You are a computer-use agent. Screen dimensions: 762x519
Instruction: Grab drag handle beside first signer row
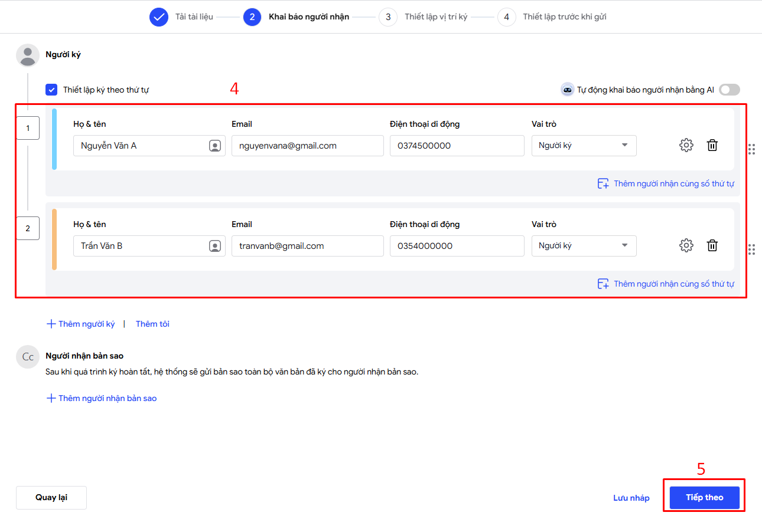[751, 149]
